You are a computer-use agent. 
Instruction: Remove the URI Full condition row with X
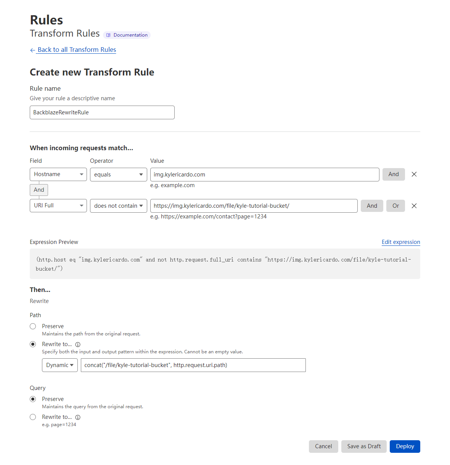click(414, 206)
